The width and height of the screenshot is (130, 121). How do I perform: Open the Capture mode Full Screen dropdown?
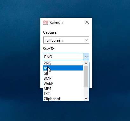[66, 40]
